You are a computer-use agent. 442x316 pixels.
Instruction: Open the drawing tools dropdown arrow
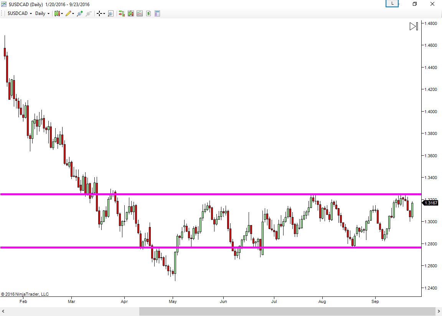[73, 13]
